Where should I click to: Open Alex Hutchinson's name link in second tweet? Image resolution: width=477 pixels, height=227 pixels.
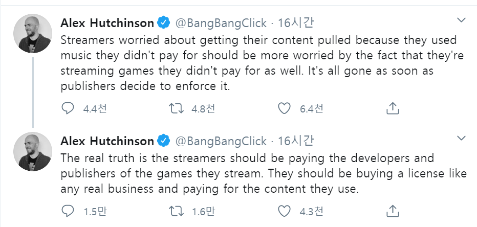pos(107,141)
